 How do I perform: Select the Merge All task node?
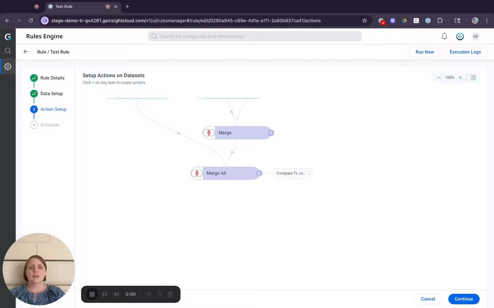pyautogui.click(x=225, y=173)
